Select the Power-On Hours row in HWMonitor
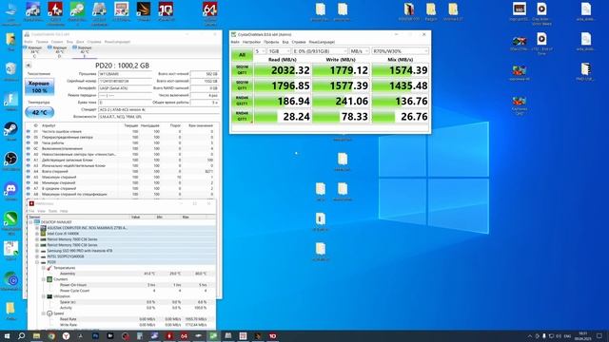609x342 pixels. coord(122,285)
